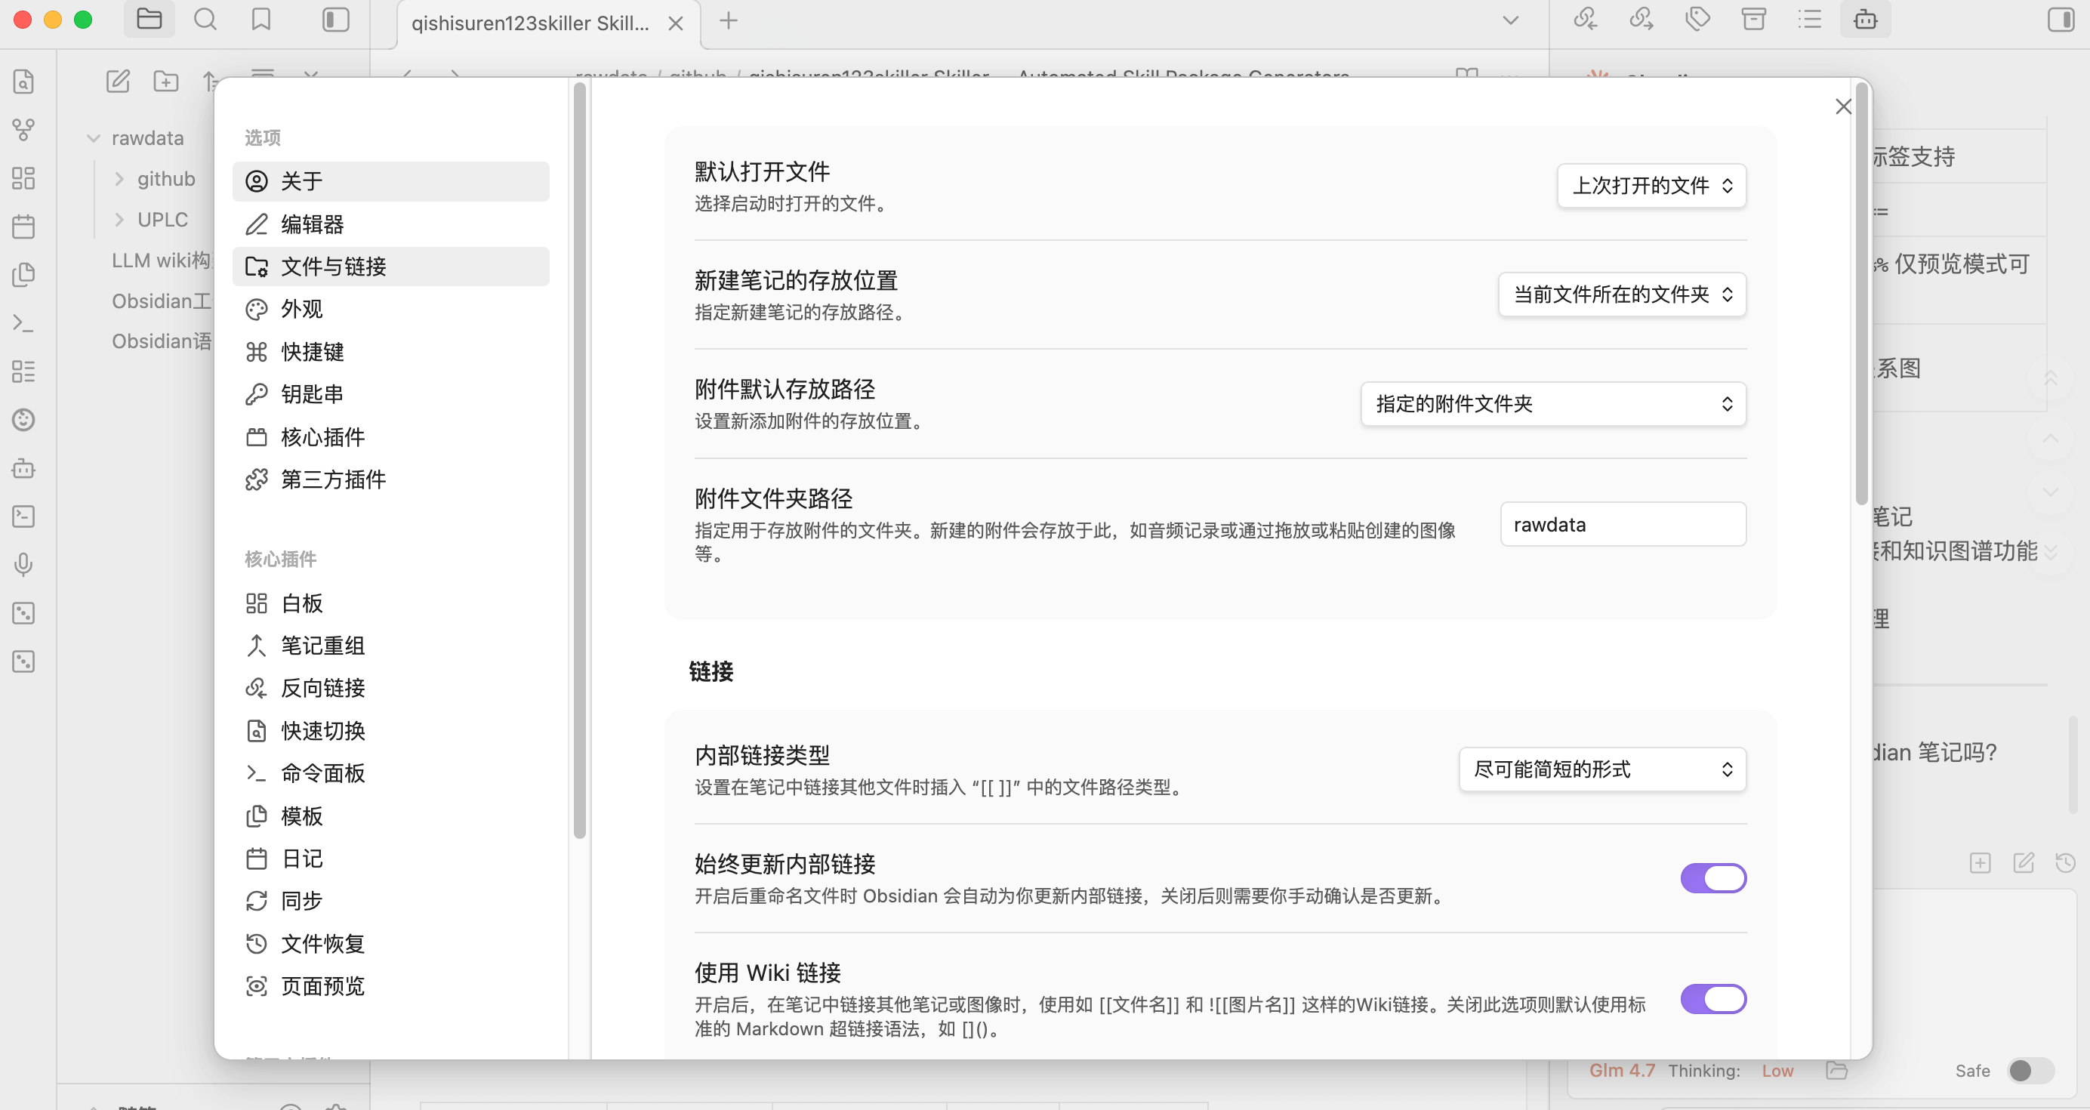Click the smiley face icon in left ribbon
Viewport: 2090px width, 1110px height.
click(x=23, y=420)
